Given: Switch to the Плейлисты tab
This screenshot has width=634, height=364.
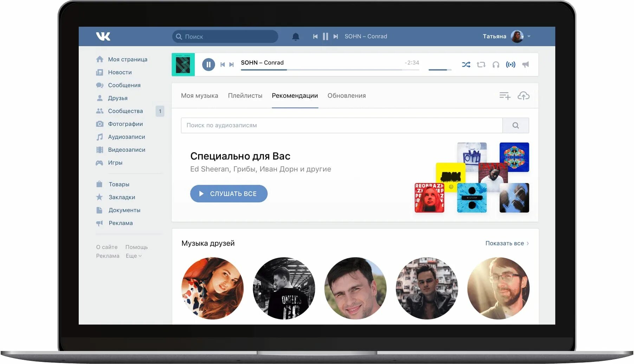Looking at the screenshot, I should click(245, 95).
